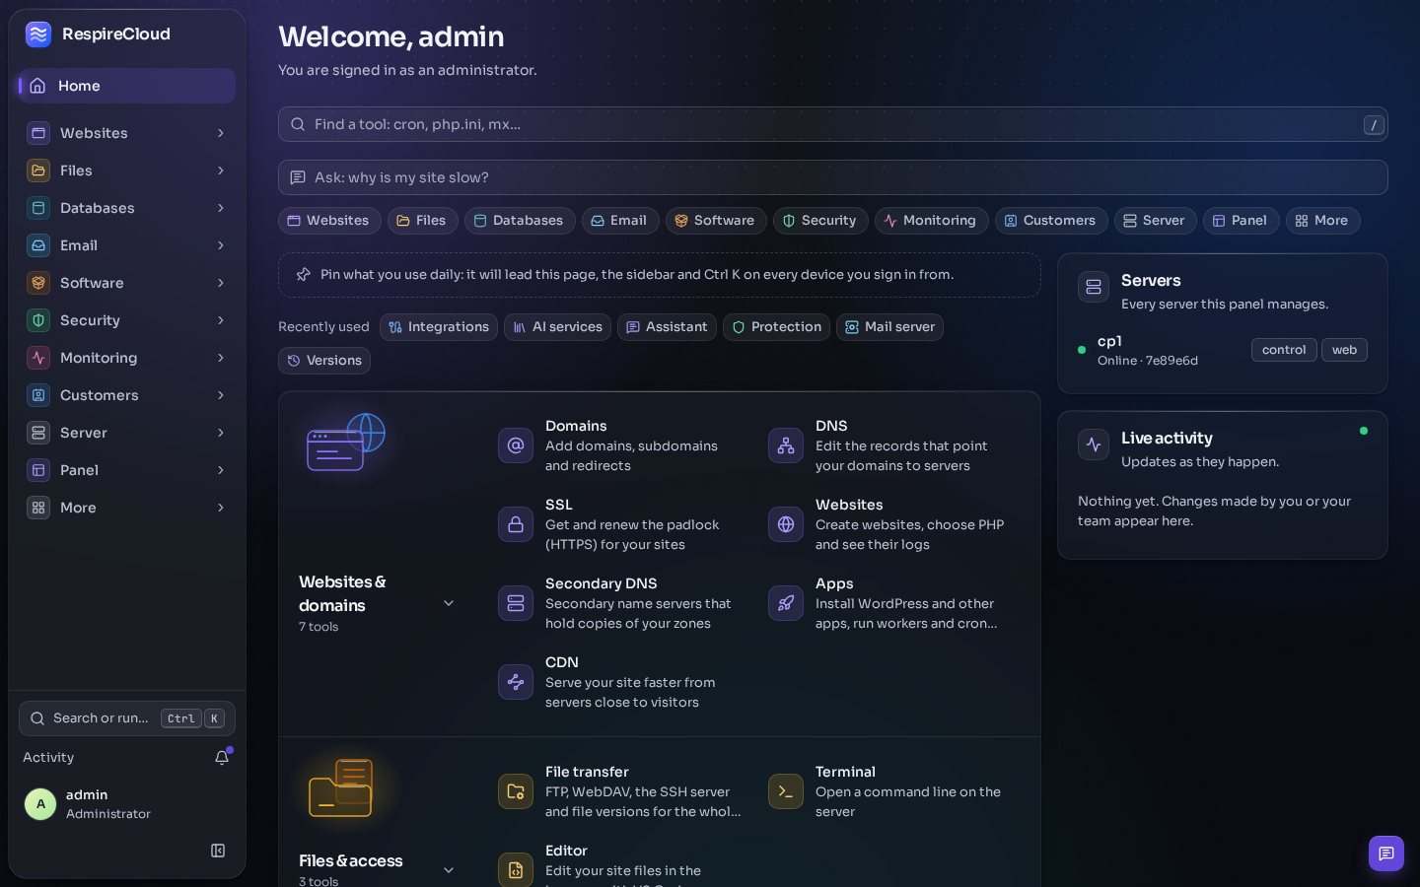
Task: Open the Activity bell notifications icon
Action: click(222, 757)
